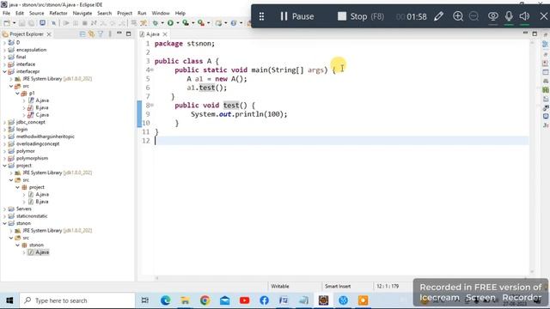Image resolution: width=550 pixels, height=309 pixels.
Task: Collapse all in Project Explorer
Action: [x=82, y=34]
